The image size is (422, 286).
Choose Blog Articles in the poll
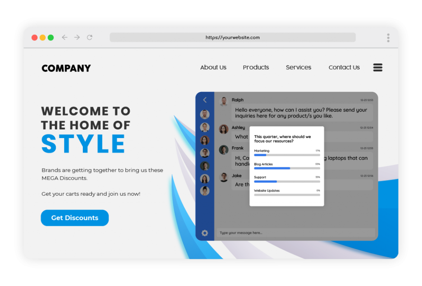[x=287, y=166]
